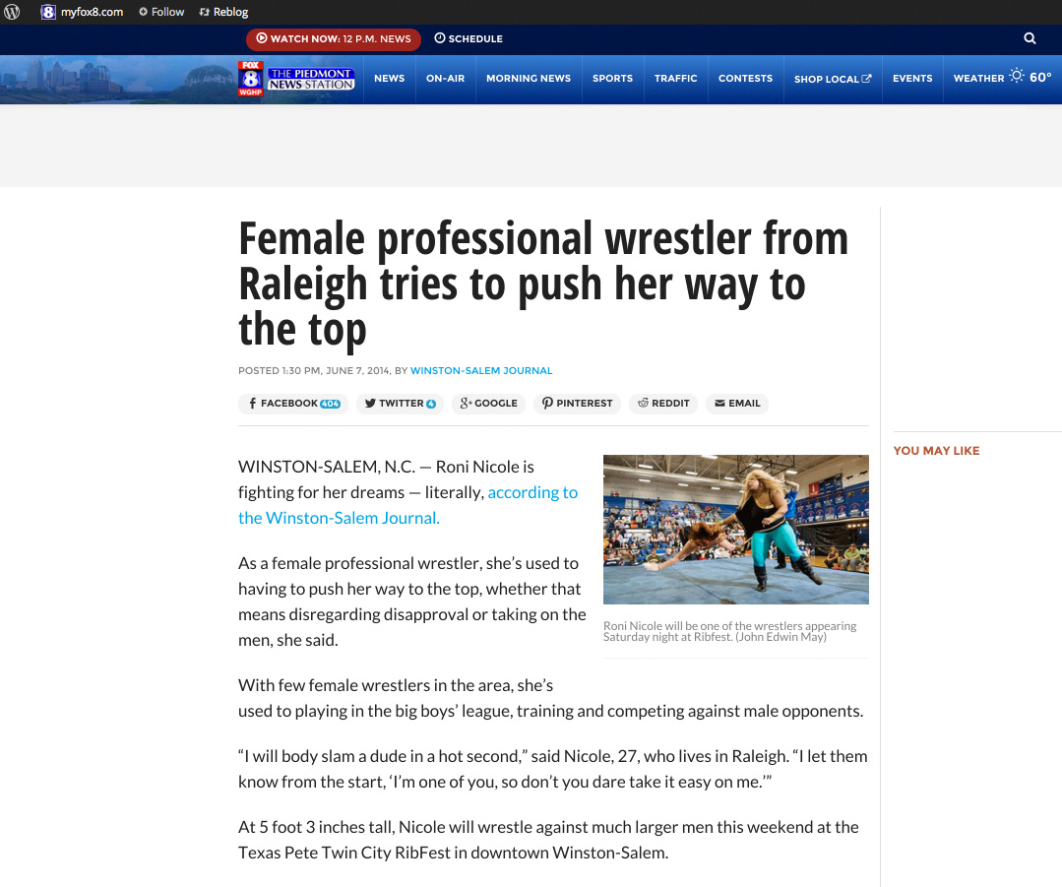Reblog this post

(x=223, y=12)
